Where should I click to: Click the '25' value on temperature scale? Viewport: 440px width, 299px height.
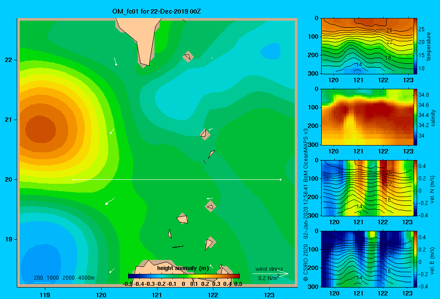point(422,29)
